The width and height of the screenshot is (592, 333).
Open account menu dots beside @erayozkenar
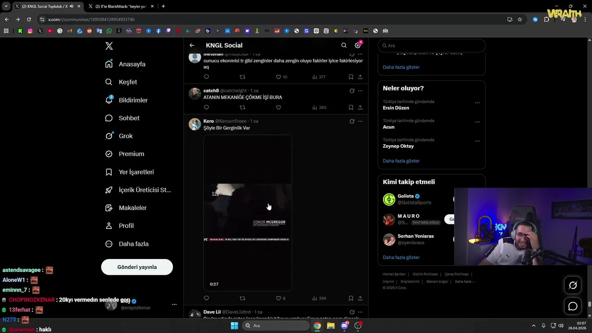(174, 304)
